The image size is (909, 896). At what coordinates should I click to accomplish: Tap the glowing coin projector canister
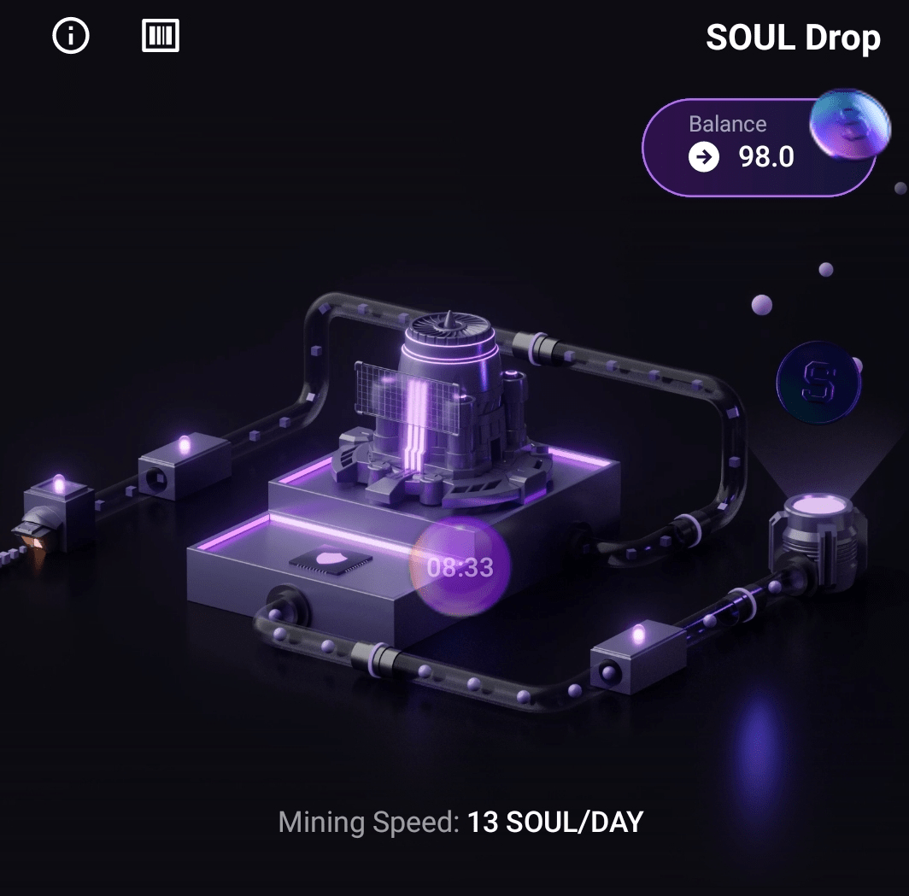click(818, 542)
